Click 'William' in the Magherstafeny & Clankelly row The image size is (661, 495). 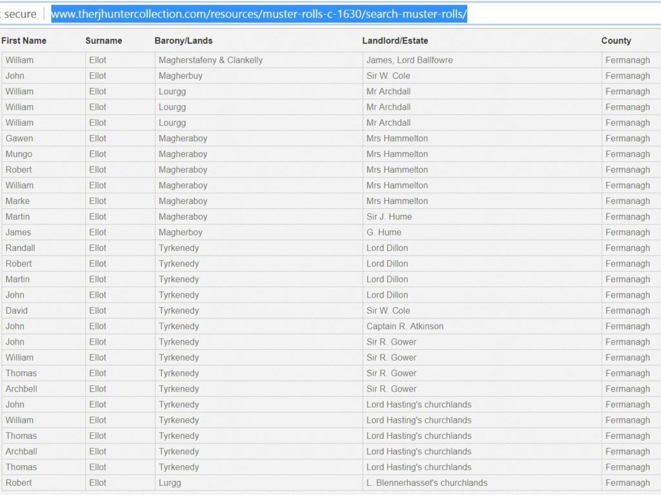pos(19,60)
